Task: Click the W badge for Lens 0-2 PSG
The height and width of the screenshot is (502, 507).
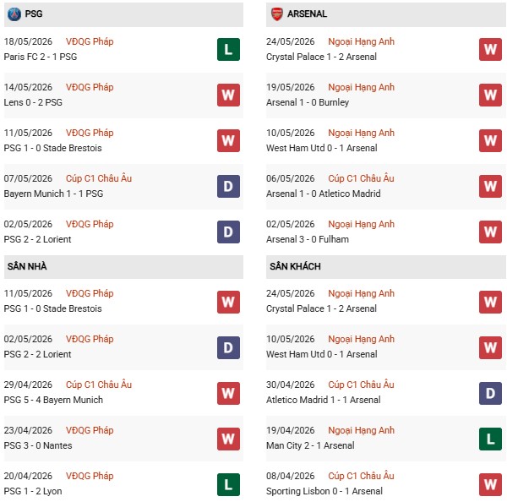Action: tap(228, 95)
